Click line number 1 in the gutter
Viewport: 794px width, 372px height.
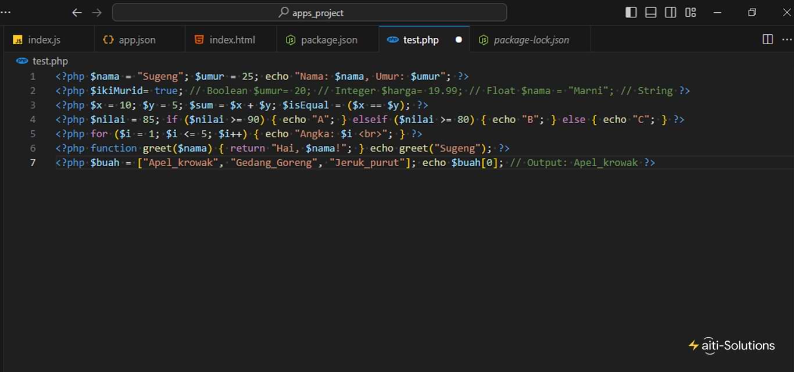[x=33, y=76]
